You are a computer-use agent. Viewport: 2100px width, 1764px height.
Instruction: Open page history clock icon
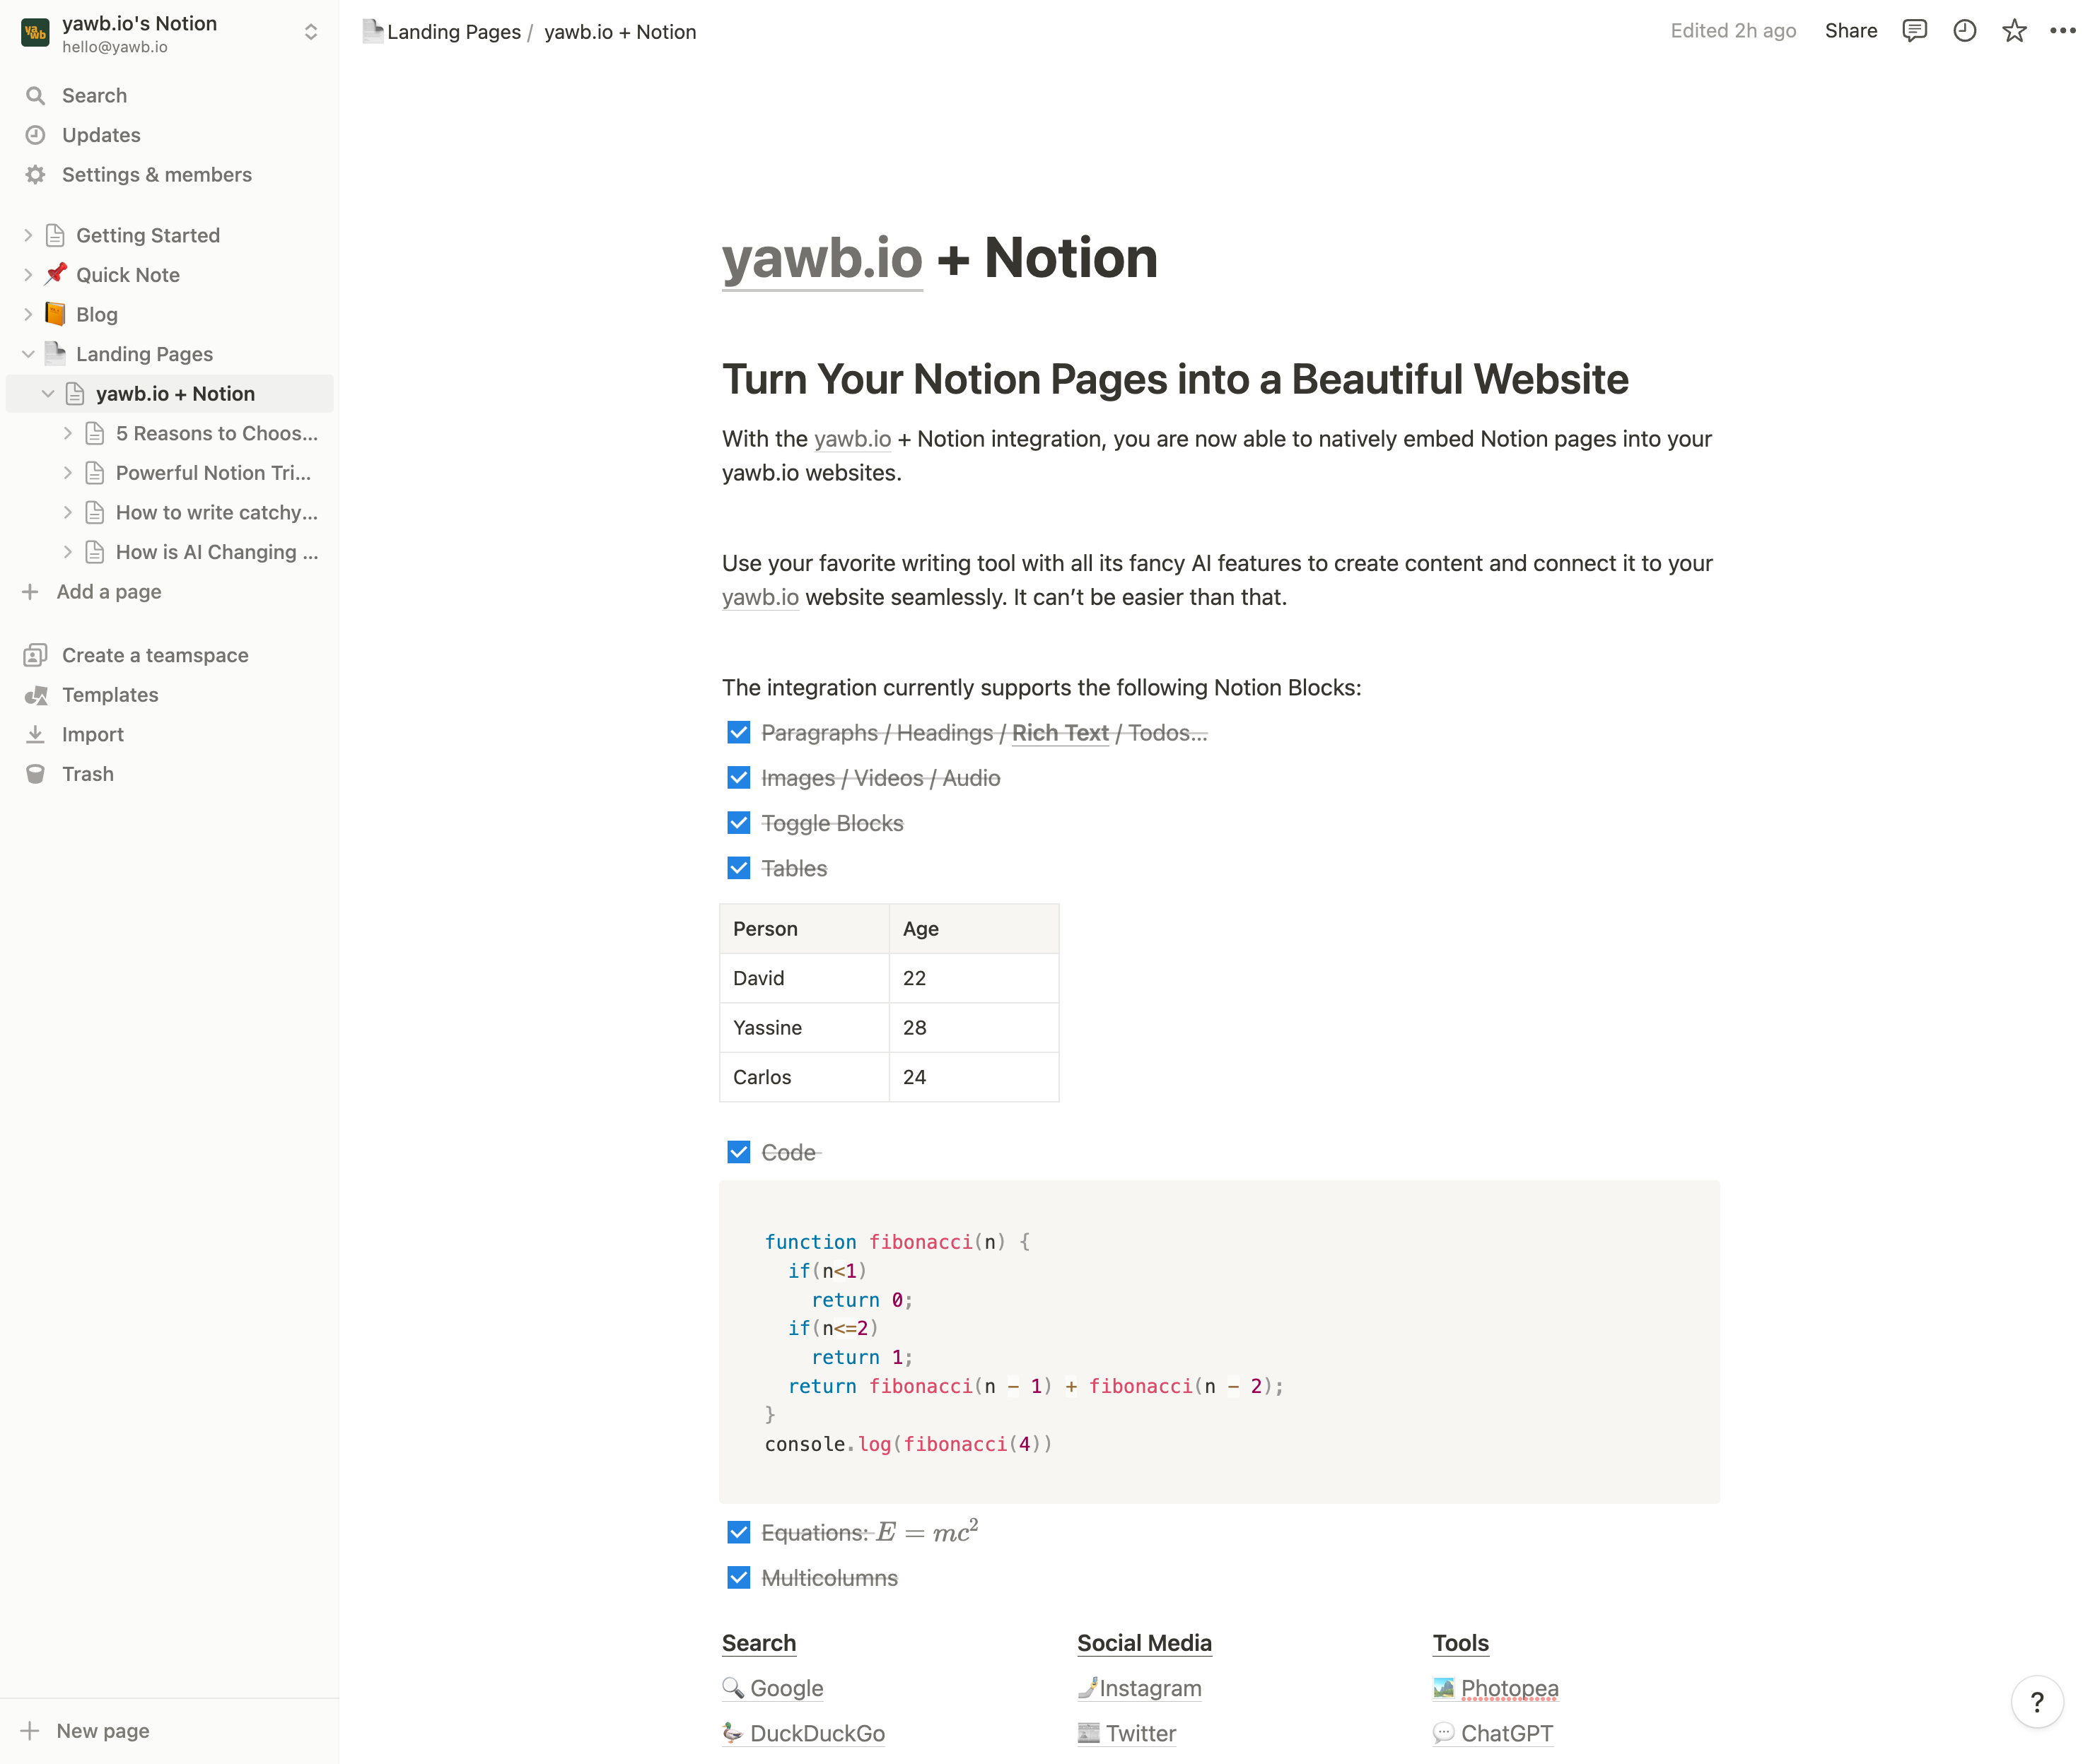1964,31
